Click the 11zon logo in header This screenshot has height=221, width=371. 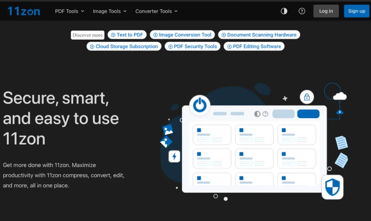point(24,11)
